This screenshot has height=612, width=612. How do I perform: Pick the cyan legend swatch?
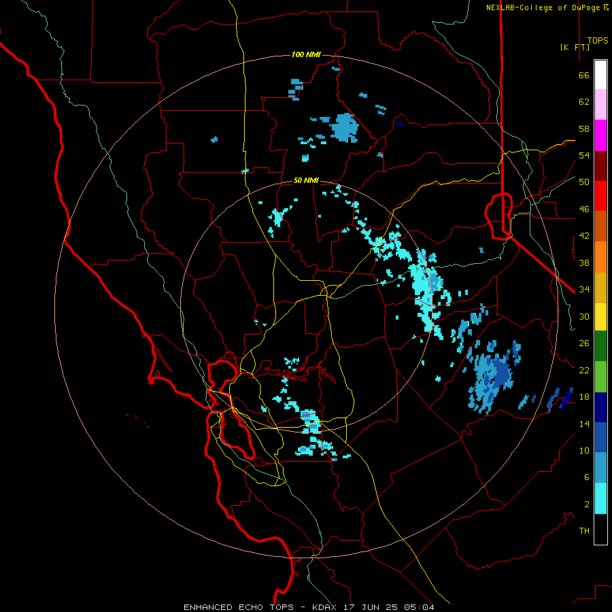click(600, 498)
